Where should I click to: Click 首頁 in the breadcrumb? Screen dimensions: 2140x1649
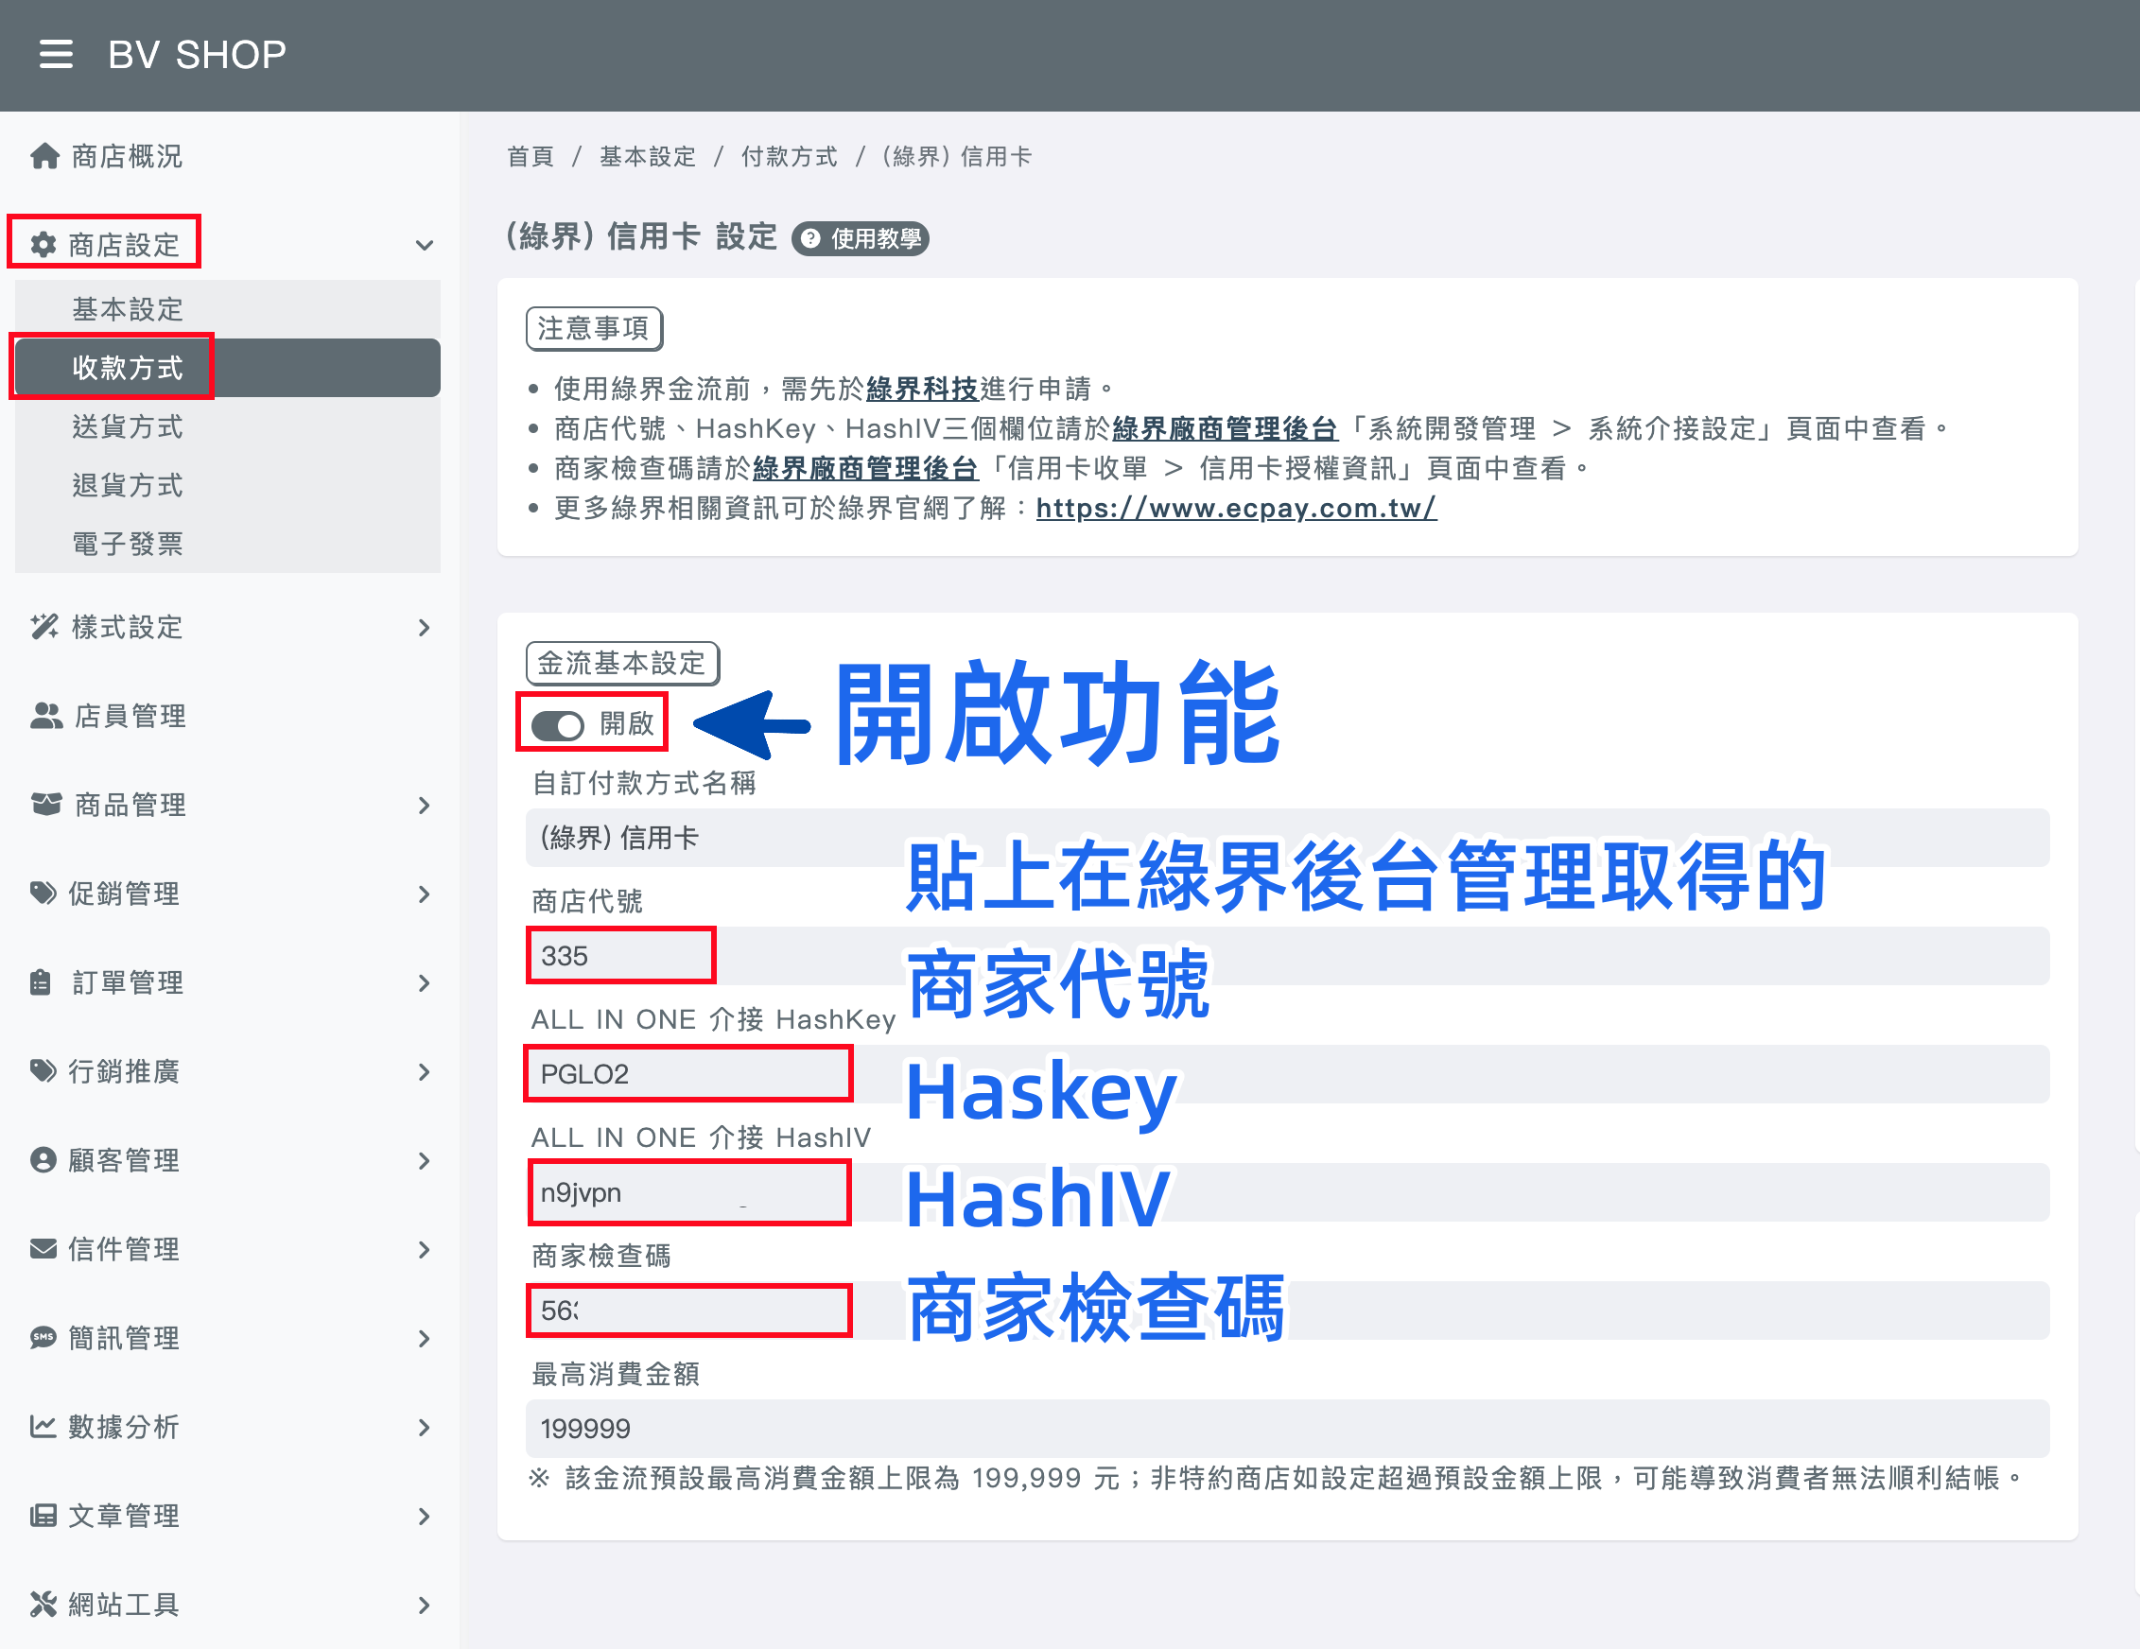pyautogui.click(x=531, y=157)
